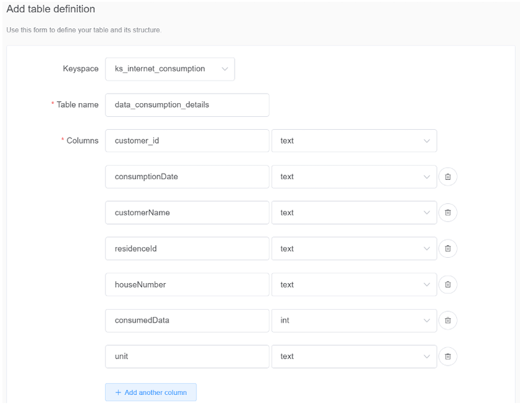Image resolution: width=520 pixels, height=411 pixels.
Task: Click Add another column button
Action: click(x=151, y=392)
